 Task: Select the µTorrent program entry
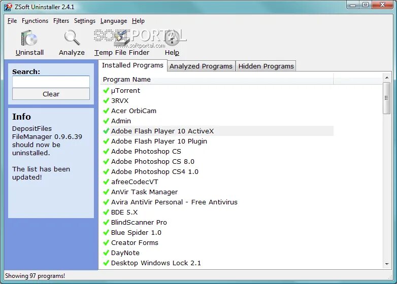click(x=125, y=91)
